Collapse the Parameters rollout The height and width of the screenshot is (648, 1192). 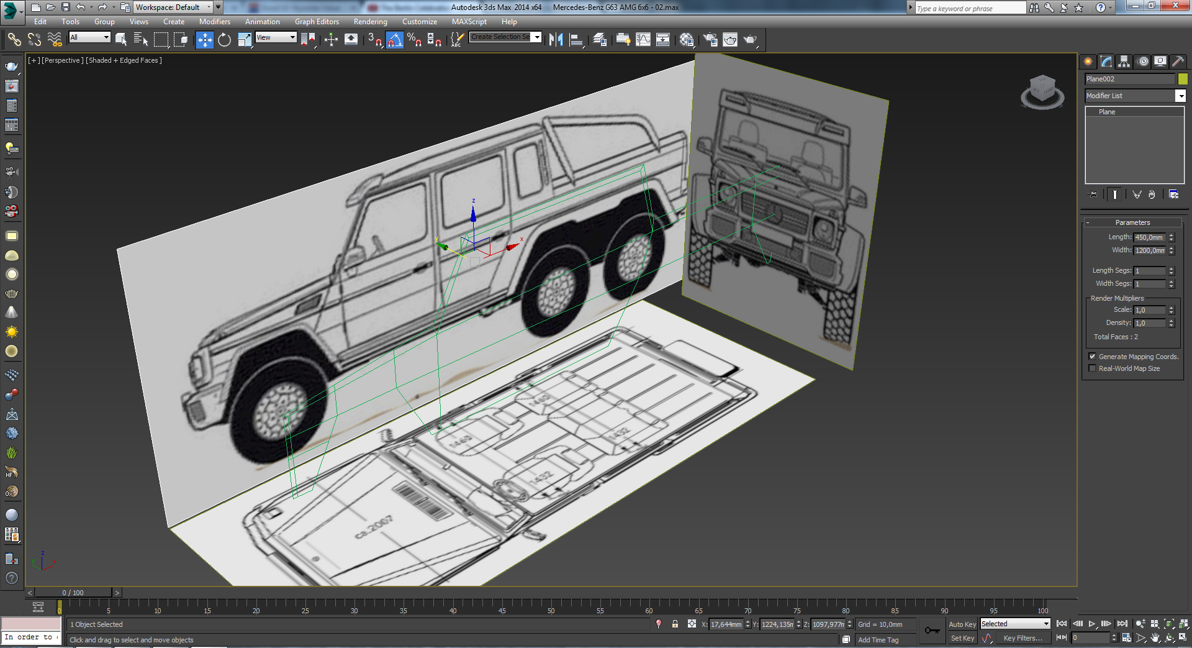[x=1132, y=222]
